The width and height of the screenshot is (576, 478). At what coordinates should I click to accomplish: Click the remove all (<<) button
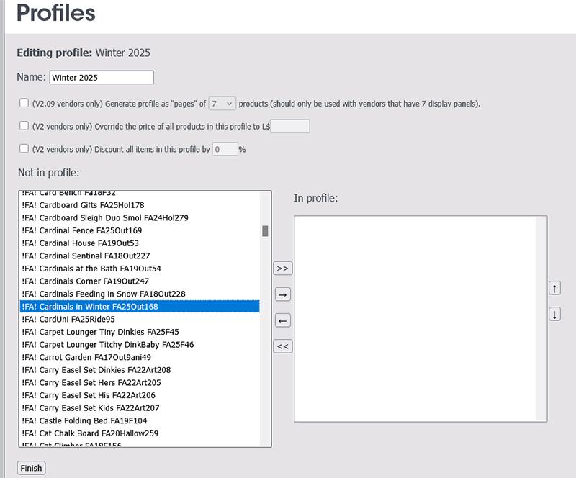coord(283,346)
